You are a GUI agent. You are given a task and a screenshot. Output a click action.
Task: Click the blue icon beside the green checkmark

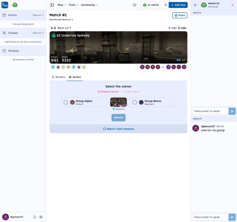pos(178,60)
